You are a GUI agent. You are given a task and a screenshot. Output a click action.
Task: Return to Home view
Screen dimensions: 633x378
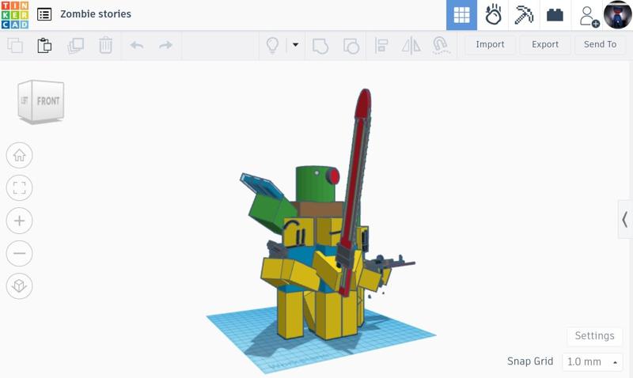click(x=19, y=155)
